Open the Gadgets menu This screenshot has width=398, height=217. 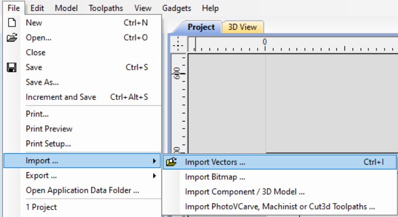click(x=177, y=8)
